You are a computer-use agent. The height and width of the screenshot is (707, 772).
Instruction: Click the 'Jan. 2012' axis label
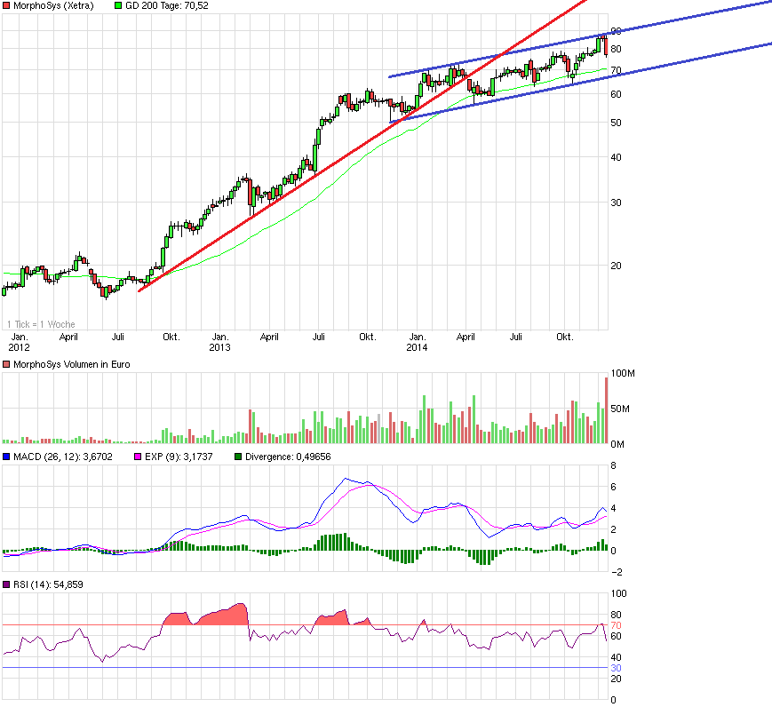coord(20,342)
